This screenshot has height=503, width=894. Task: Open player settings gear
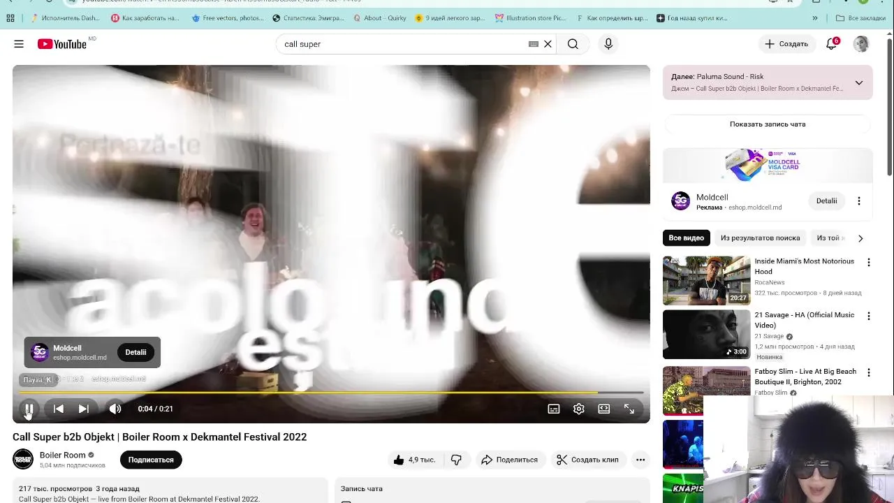579,409
